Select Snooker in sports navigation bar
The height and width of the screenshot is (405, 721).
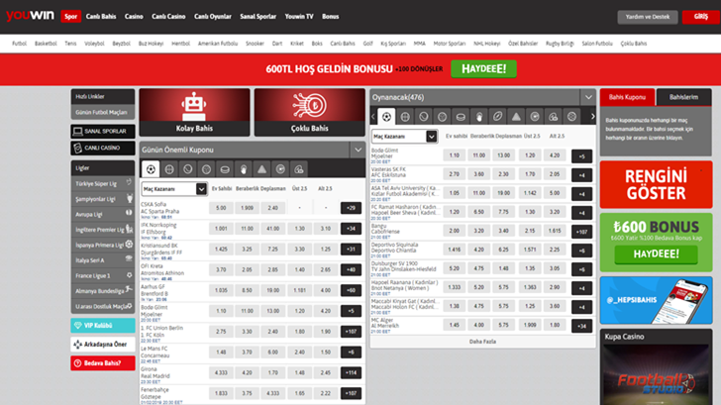255,44
